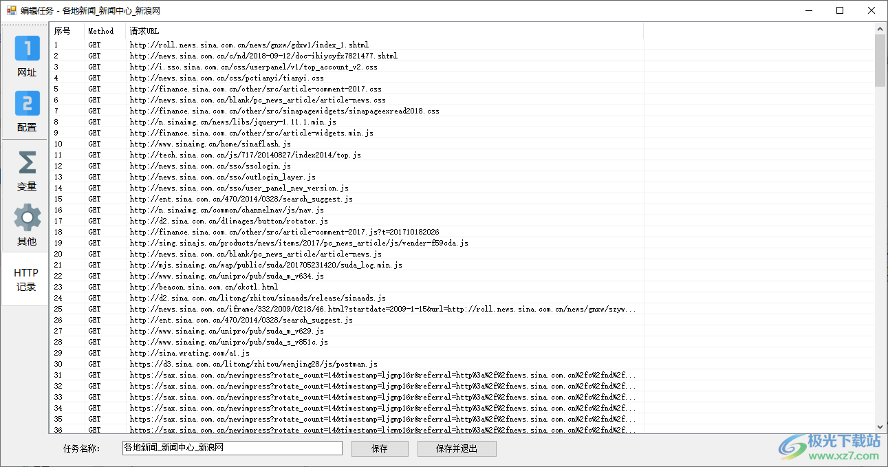The height and width of the screenshot is (467, 888).
Task: Click the scrollbar up arrow of the request list
Action: (x=880, y=29)
